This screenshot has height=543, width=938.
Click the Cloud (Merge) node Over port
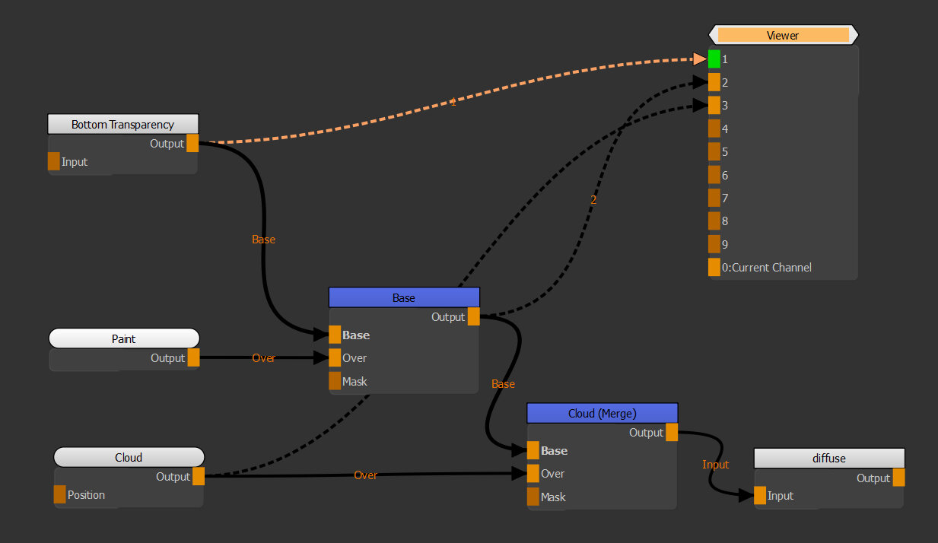533,473
